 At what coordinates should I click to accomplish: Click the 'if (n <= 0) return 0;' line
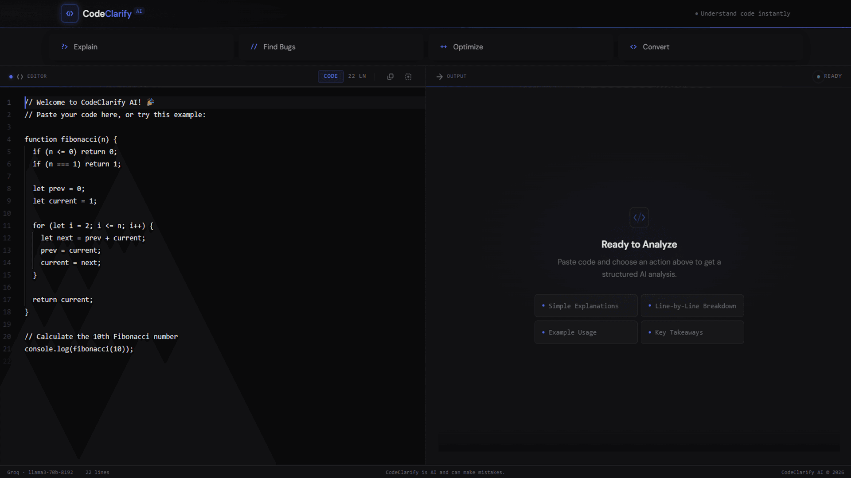74,152
